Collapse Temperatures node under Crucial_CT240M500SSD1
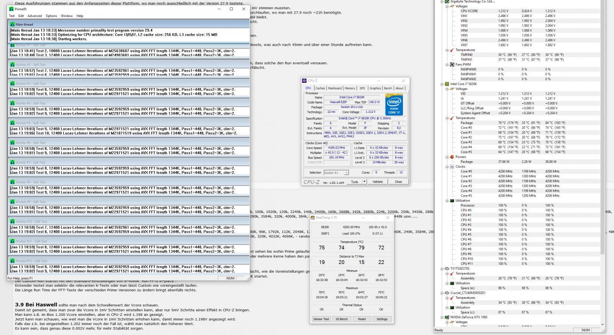The width and height of the screenshot is (614, 335). coord(447,298)
